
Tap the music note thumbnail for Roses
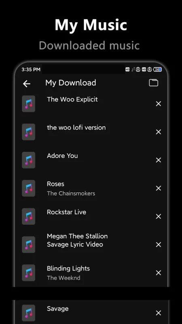click(x=28, y=188)
